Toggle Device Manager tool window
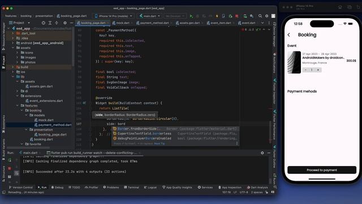The image size is (362, 204). click(x=274, y=34)
